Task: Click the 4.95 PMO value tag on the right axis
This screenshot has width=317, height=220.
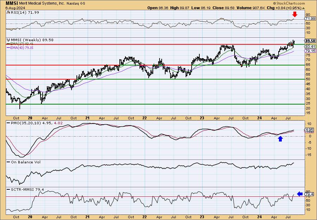Action: point(310,130)
